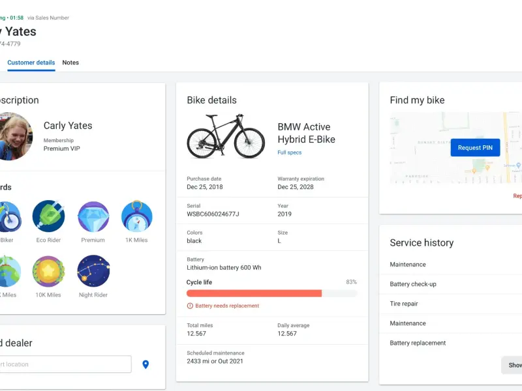Open the Customer details tab
Image resolution: width=522 pixels, height=391 pixels.
31,63
